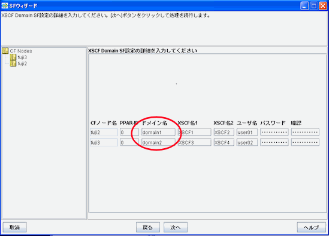Click the user02 user name field

[247, 142]
